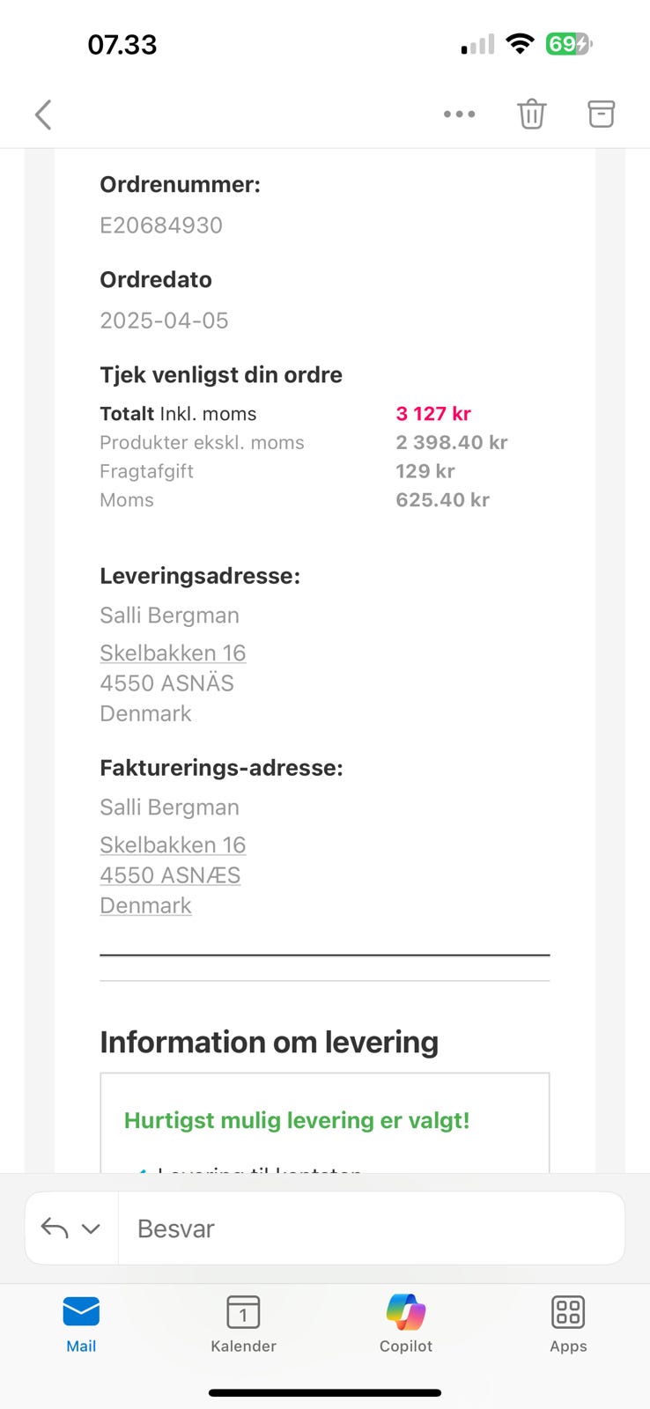Tap order number E20684930
The height and width of the screenshot is (1409, 650).
(161, 225)
